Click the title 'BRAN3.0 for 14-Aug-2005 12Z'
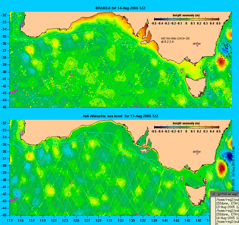Screen dimensions: 239x225 coord(120,8)
